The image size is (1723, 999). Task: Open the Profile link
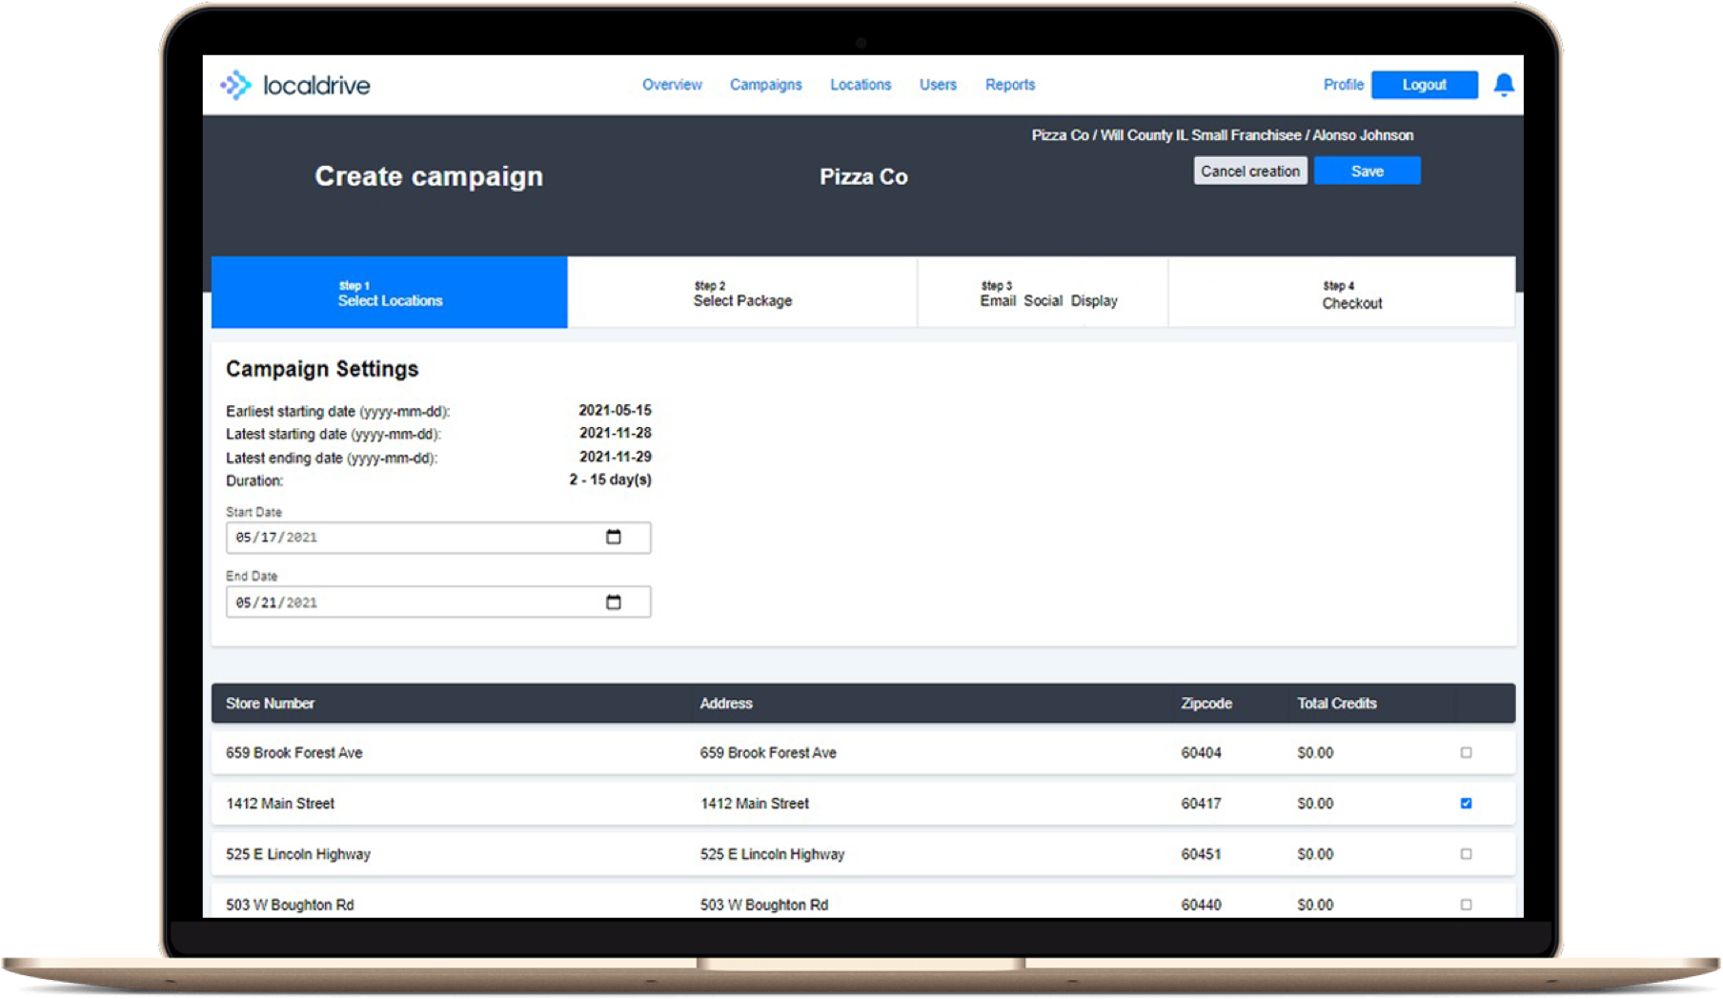(1343, 85)
